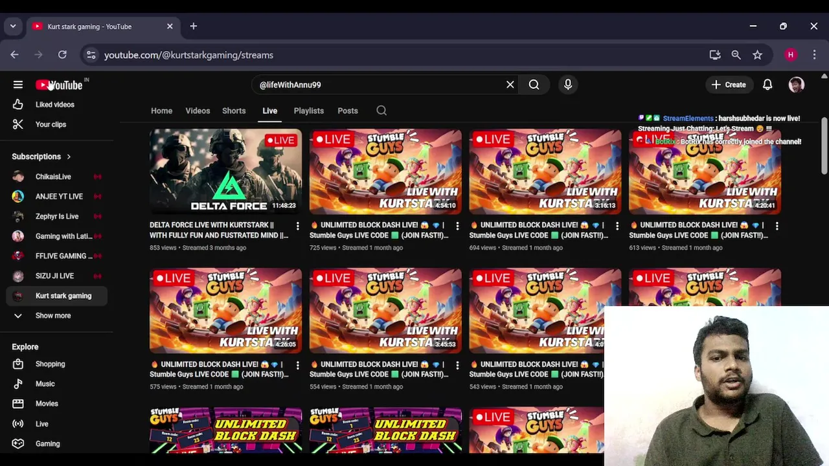Image resolution: width=829 pixels, height=466 pixels.
Task: Open browser zoom magnifier icon
Action: 736,55
